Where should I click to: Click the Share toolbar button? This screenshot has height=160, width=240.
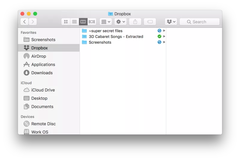[135, 22]
